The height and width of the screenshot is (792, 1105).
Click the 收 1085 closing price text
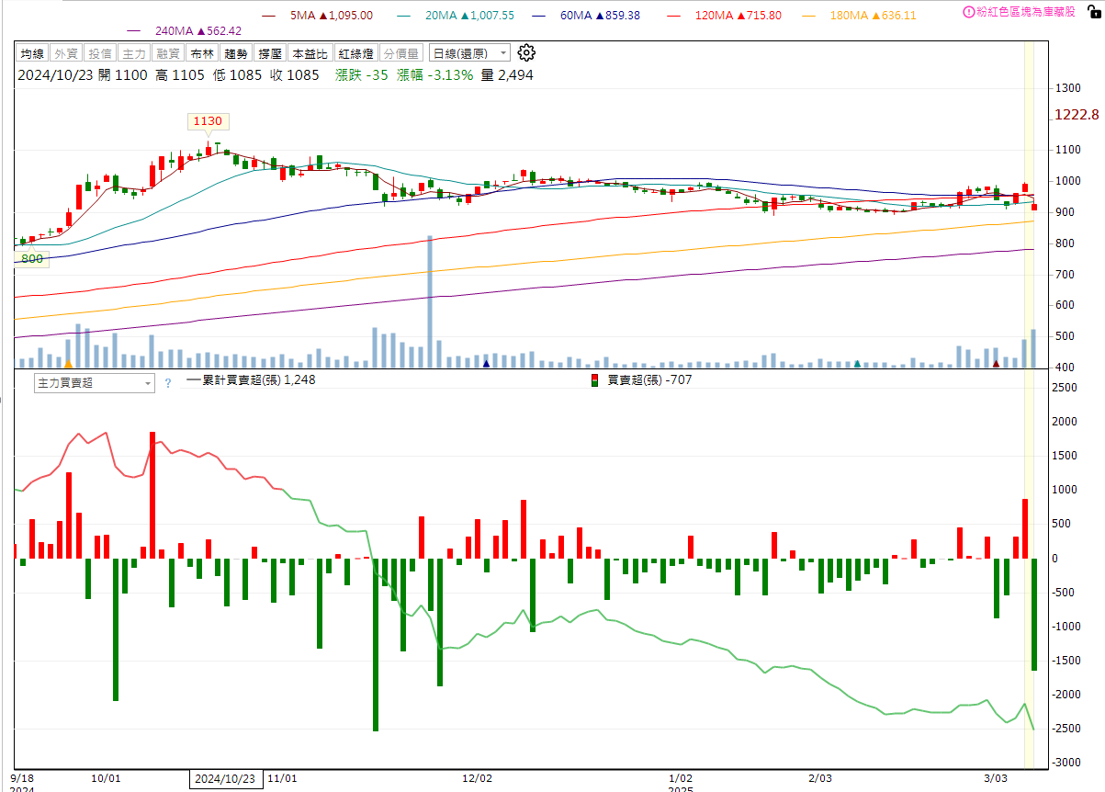295,75
